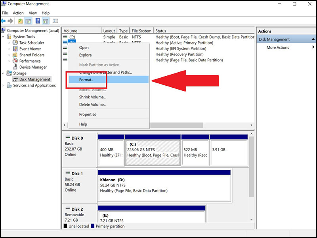317x238 pixels.
Task: Select Shrink Volume... in the context menu
Action: pos(92,97)
